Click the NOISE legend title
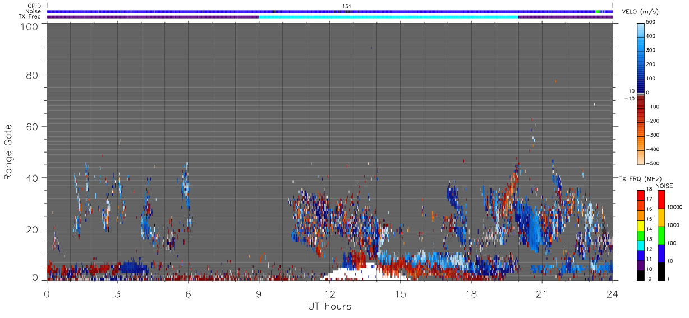Viewport: 689px width, 318px height. tap(664, 186)
